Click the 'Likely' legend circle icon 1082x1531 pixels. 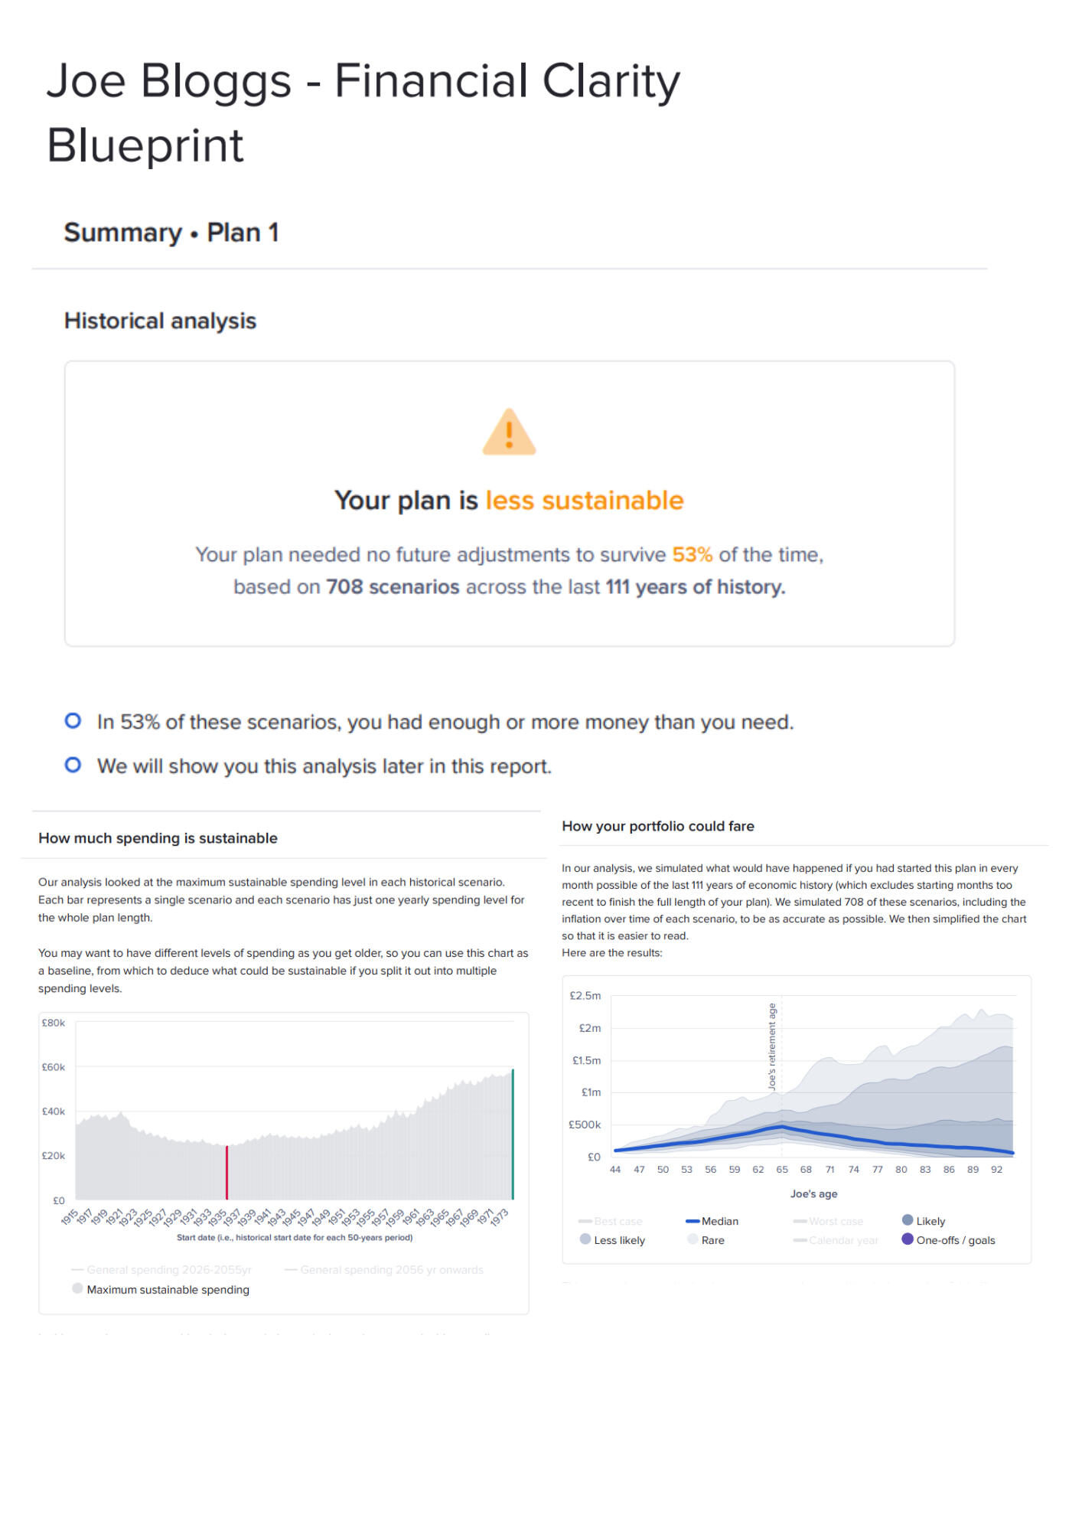click(x=908, y=1220)
